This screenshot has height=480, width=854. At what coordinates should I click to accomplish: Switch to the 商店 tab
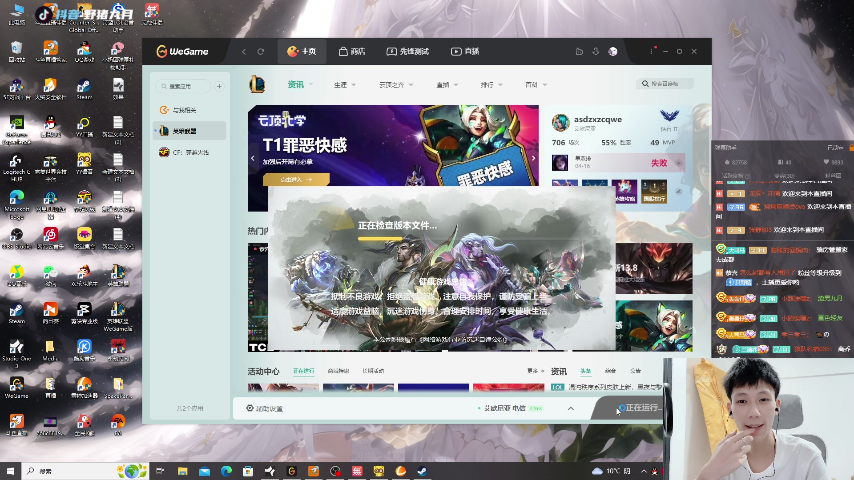click(352, 52)
